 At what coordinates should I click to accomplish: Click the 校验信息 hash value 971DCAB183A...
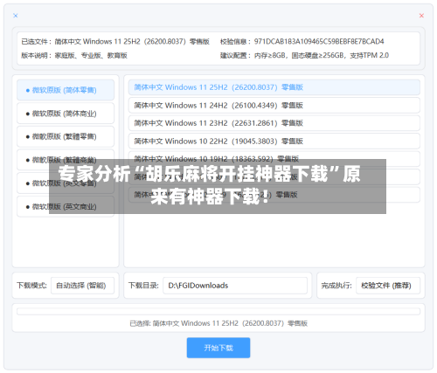coord(319,41)
